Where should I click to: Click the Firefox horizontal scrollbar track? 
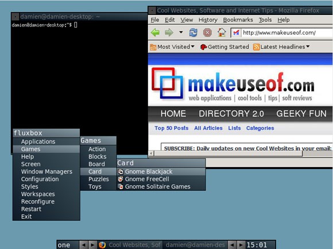[317, 154]
